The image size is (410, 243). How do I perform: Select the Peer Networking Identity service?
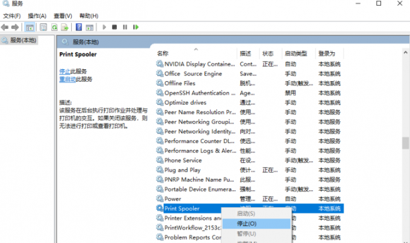click(x=200, y=132)
